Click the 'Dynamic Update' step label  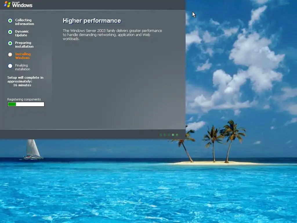click(x=22, y=33)
